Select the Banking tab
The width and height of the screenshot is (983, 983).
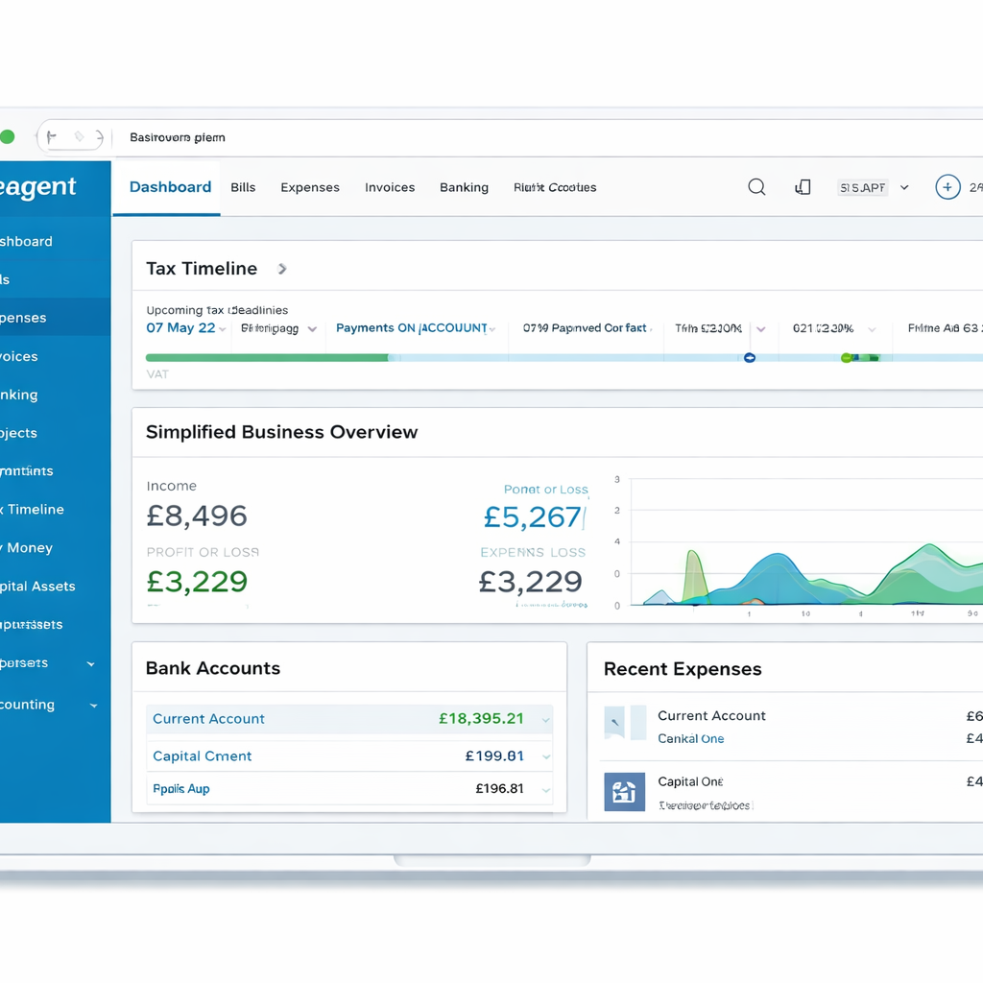(464, 187)
